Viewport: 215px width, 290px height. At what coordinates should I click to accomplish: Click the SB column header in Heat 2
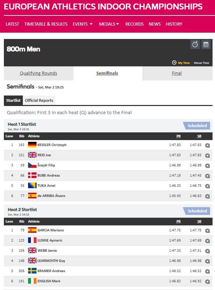coord(199,222)
